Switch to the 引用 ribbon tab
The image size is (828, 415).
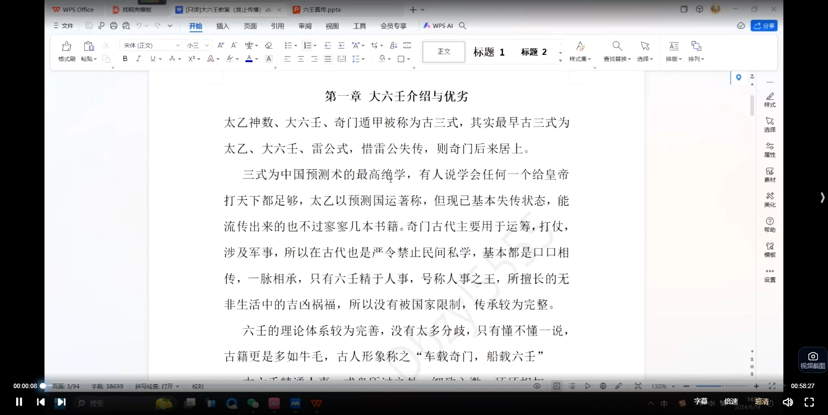[277, 26]
